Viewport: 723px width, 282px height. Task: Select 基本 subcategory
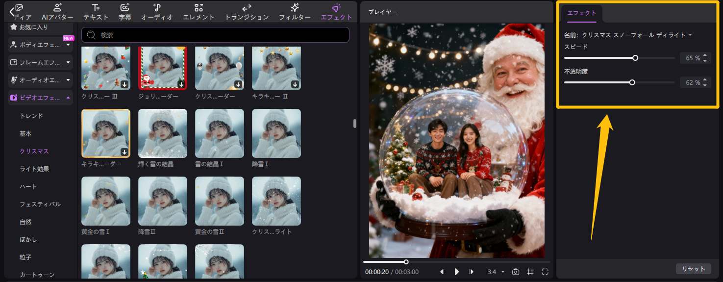pos(25,134)
